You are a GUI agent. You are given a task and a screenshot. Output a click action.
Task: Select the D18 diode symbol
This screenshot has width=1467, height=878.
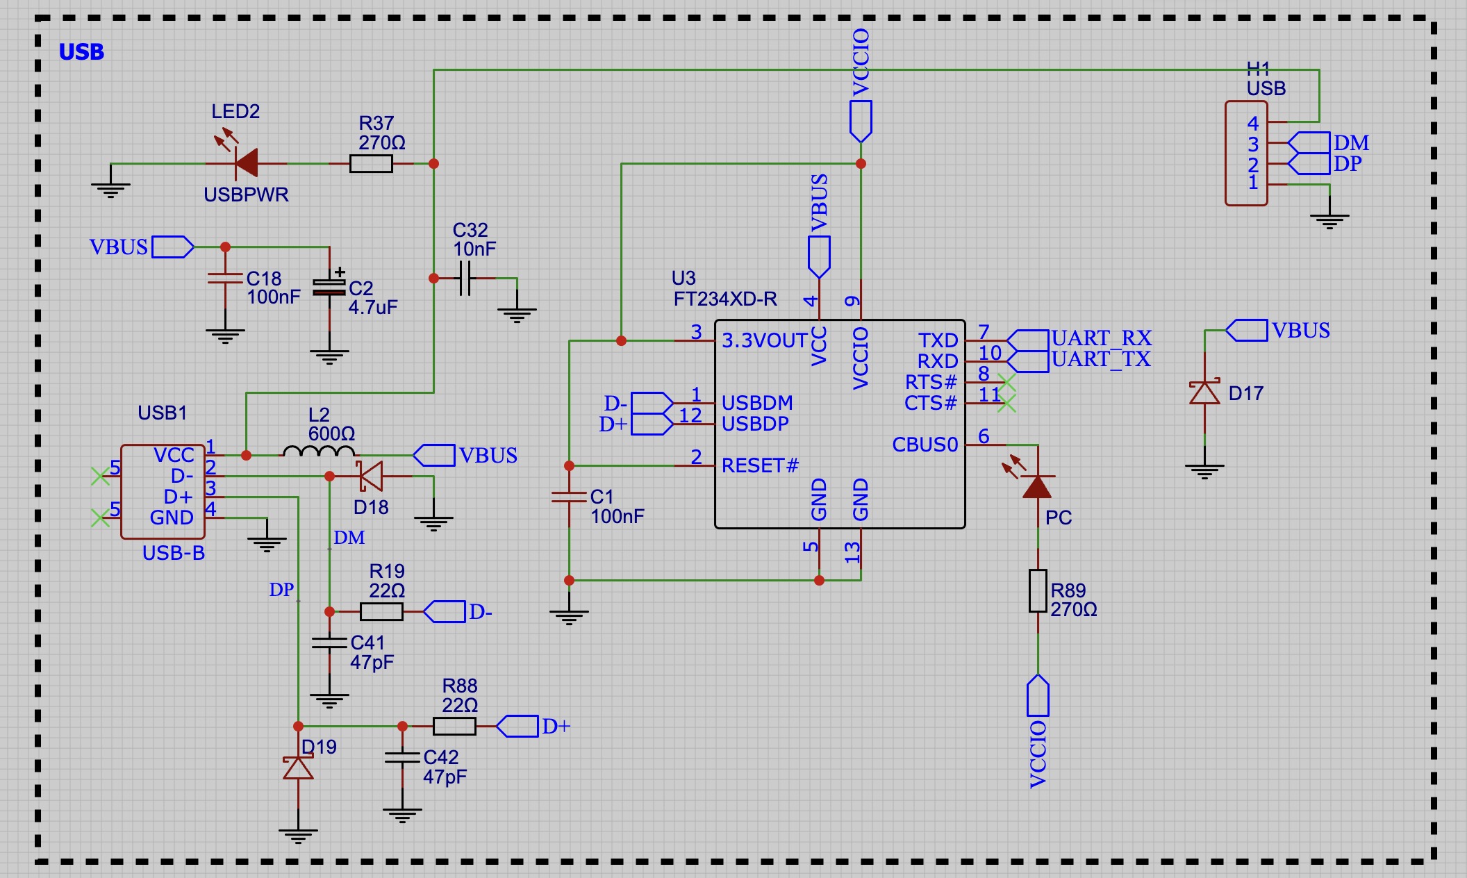click(371, 477)
